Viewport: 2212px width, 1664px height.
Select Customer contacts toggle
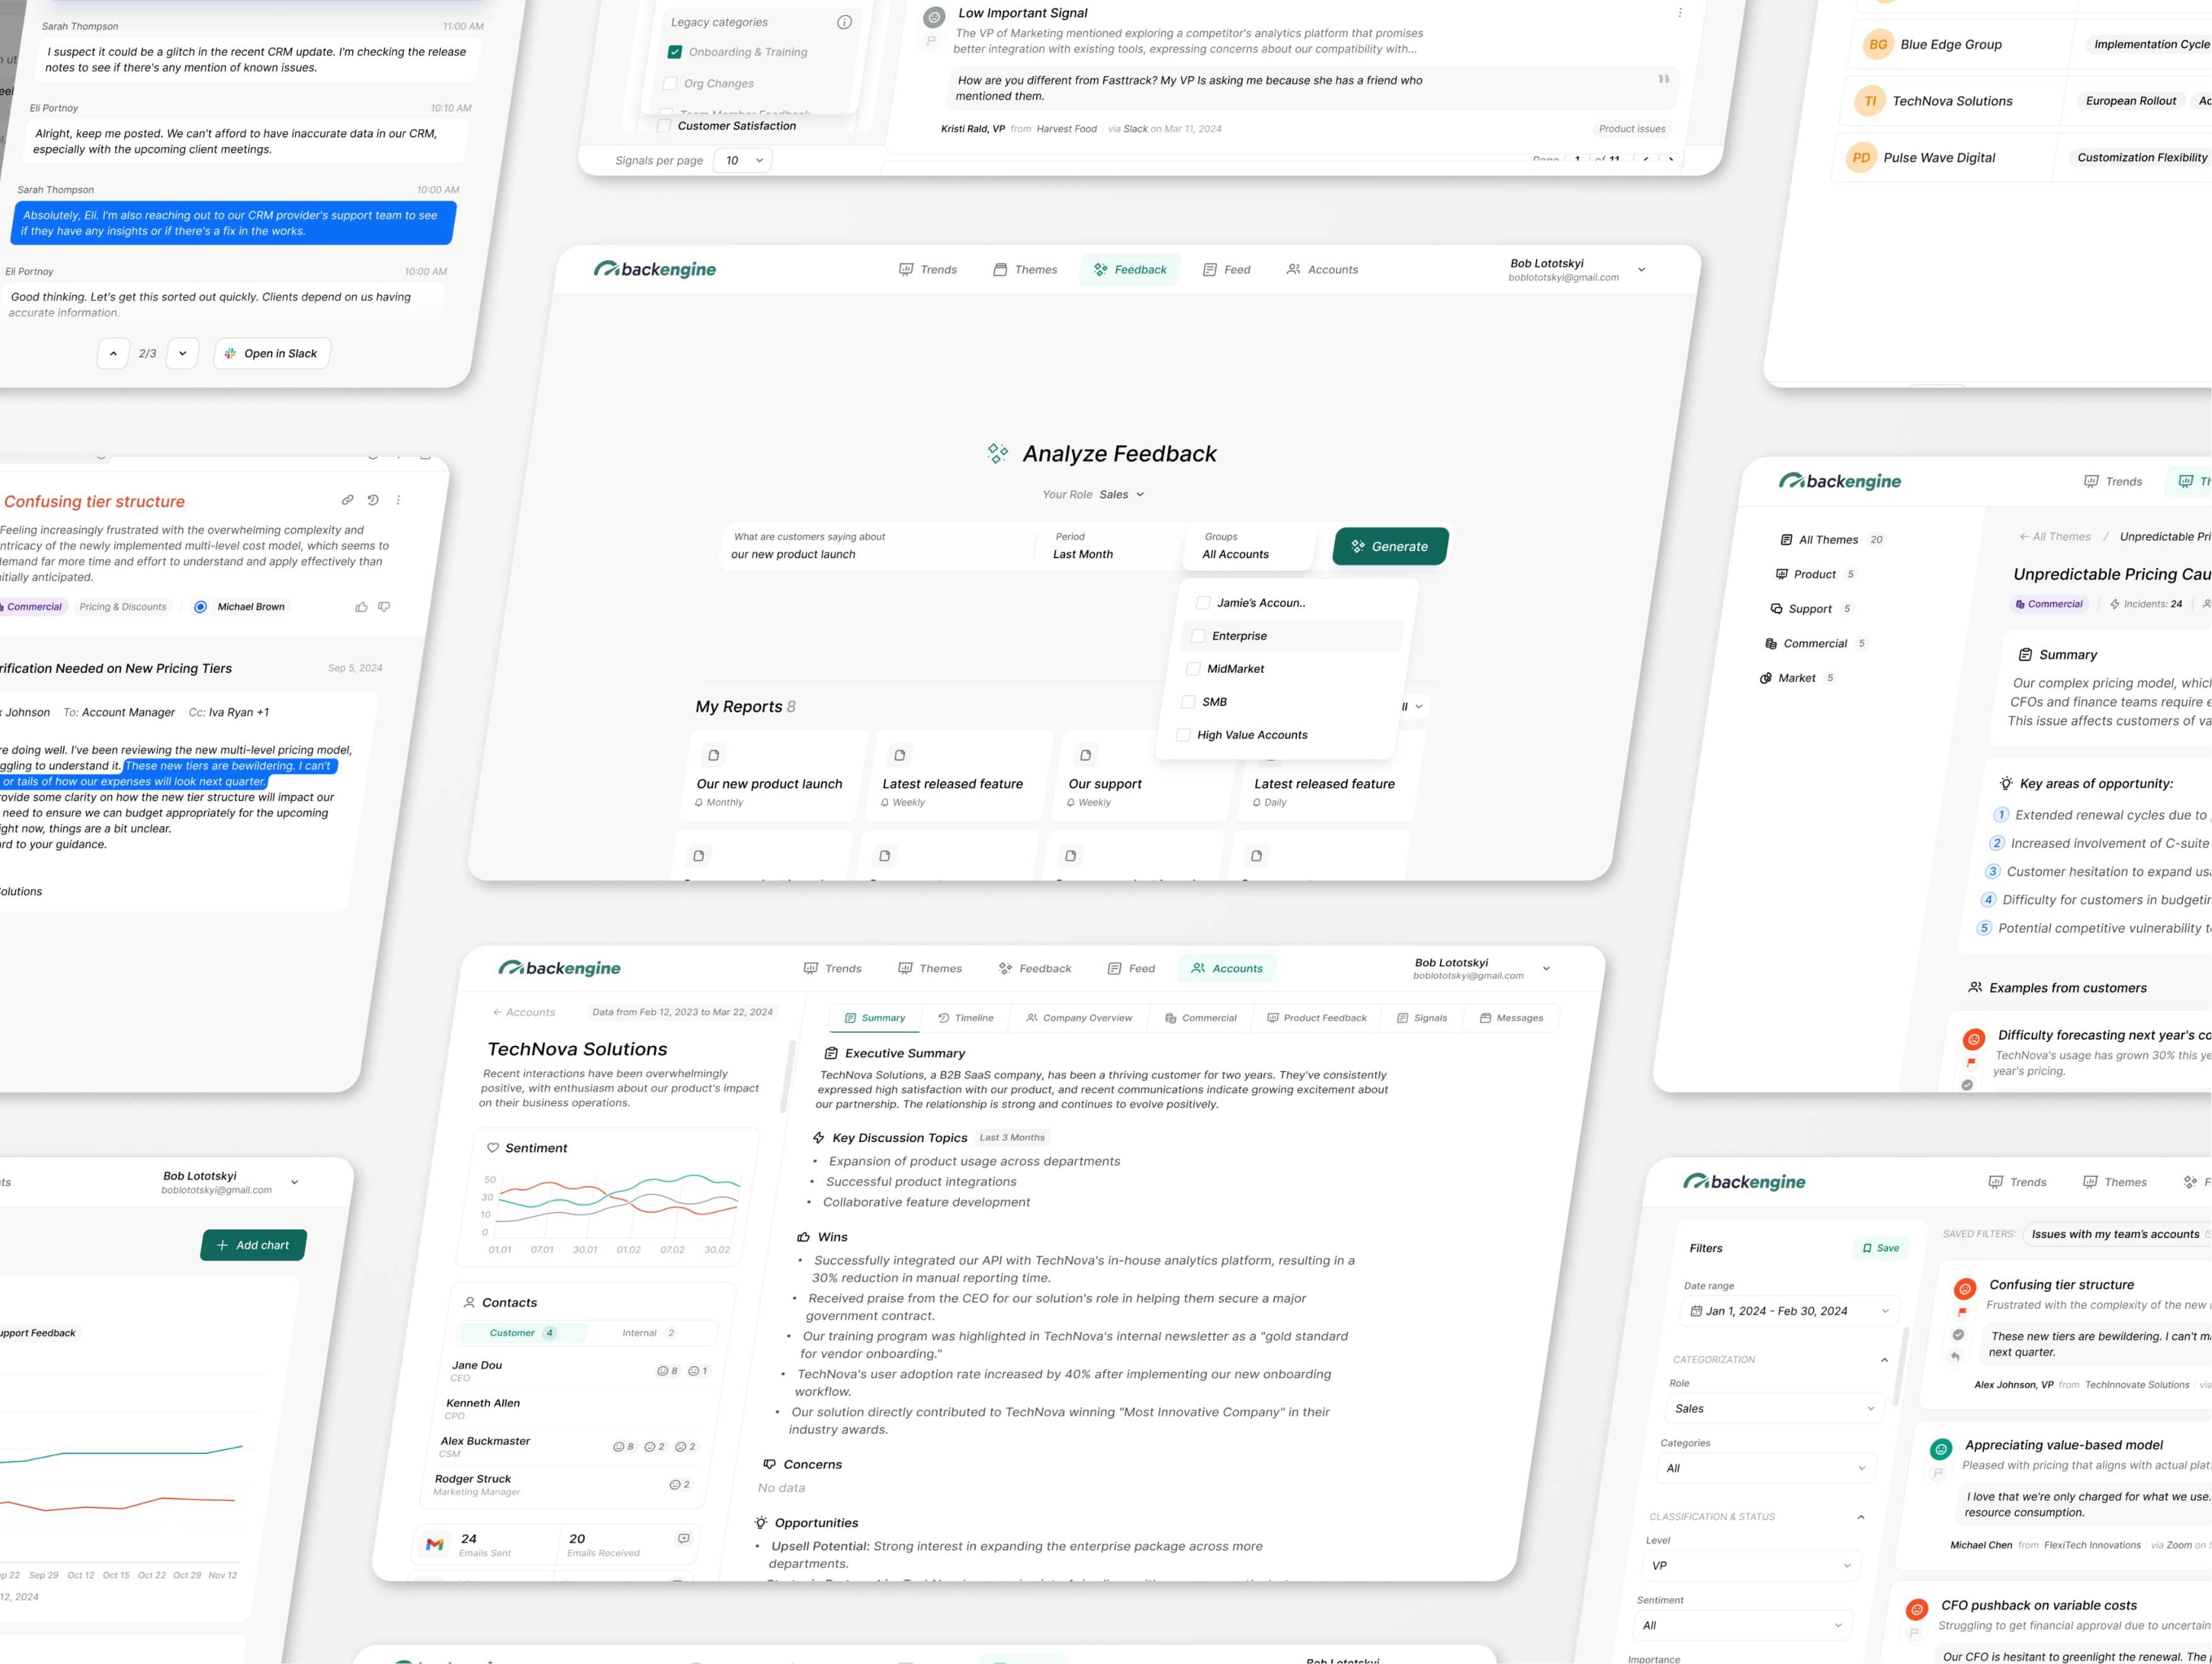522,1333
